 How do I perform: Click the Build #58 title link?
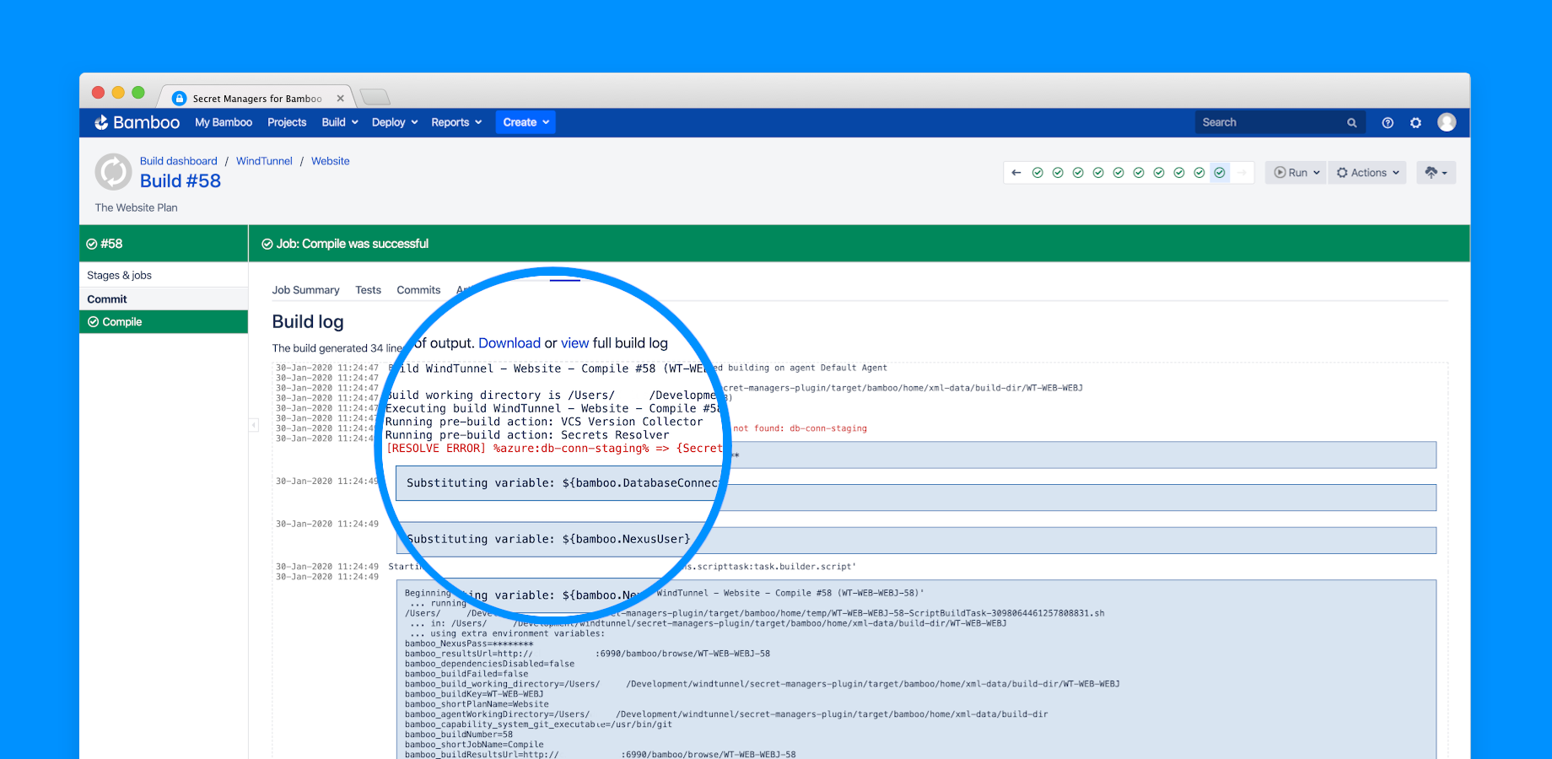pyautogui.click(x=181, y=181)
